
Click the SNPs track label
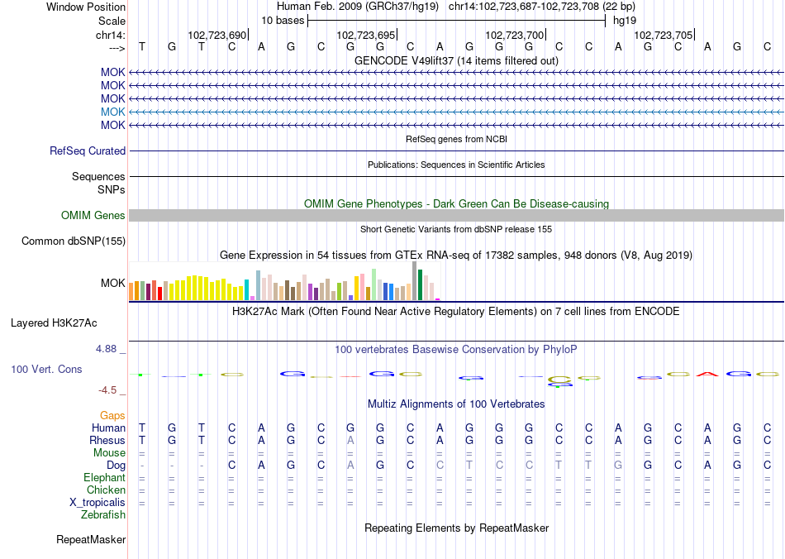tap(112, 190)
